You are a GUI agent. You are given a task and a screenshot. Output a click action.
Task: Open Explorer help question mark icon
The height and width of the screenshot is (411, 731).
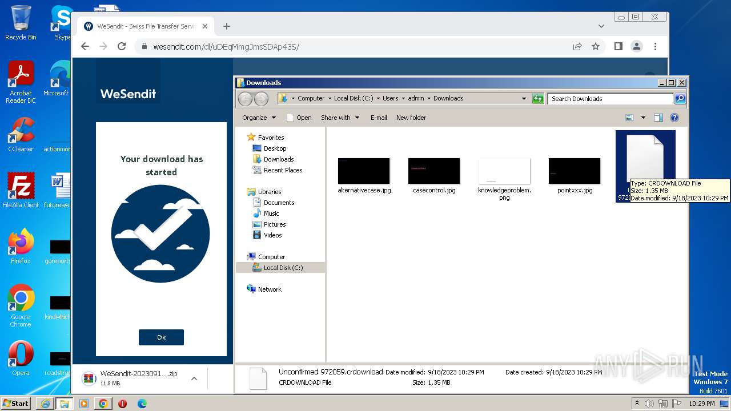coord(674,118)
